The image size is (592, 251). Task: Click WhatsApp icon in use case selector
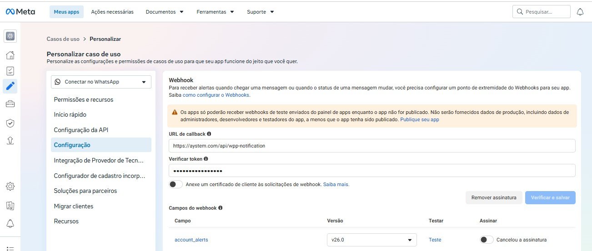(58, 82)
